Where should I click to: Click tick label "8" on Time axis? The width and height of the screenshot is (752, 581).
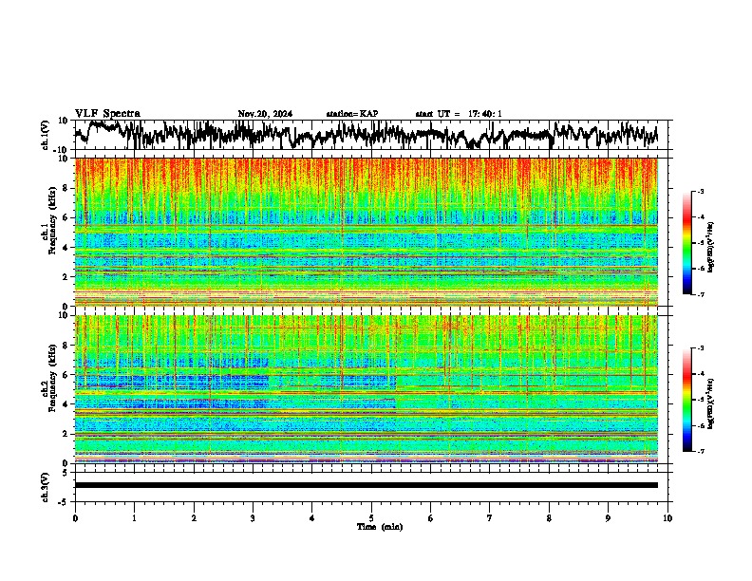(549, 518)
